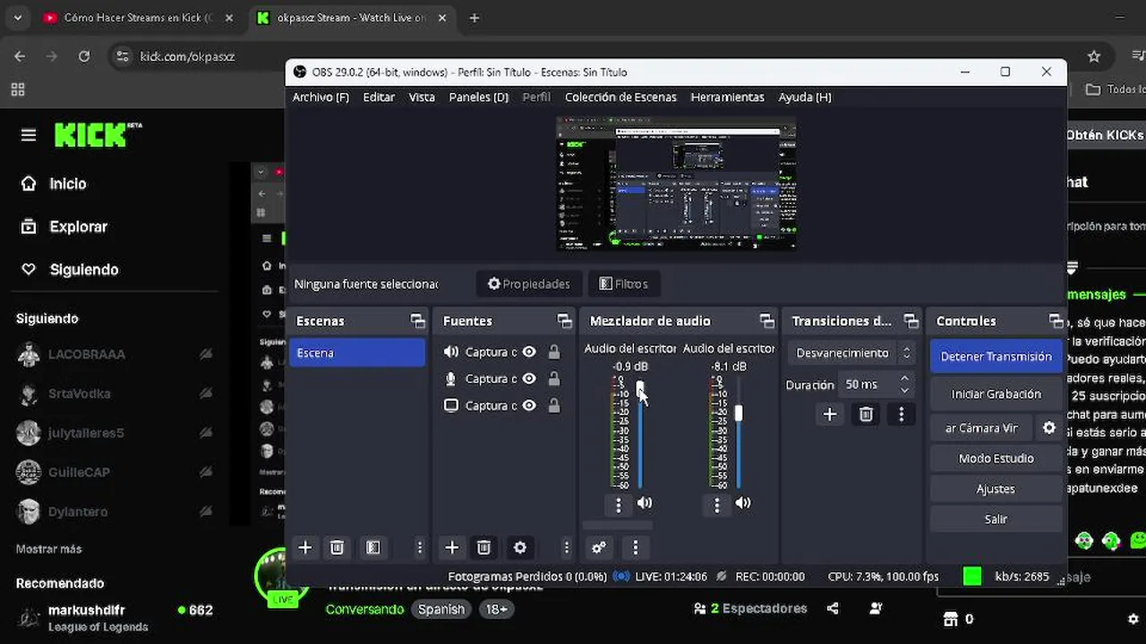Decrease transition duration with the down arrow
Image resolution: width=1146 pixels, height=644 pixels.
904,390
